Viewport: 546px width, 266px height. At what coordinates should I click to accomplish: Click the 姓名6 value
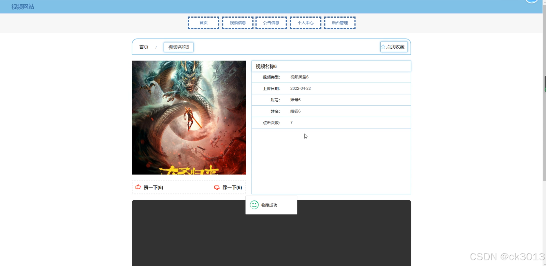(x=295, y=111)
